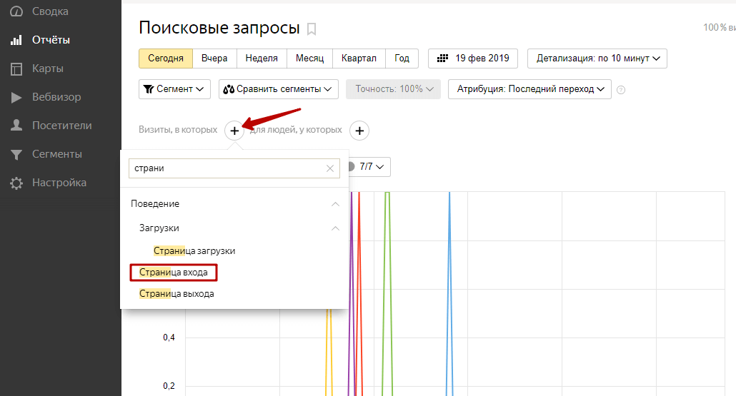Choose Страница выхода condition
This screenshot has height=396, width=736.
tap(176, 294)
